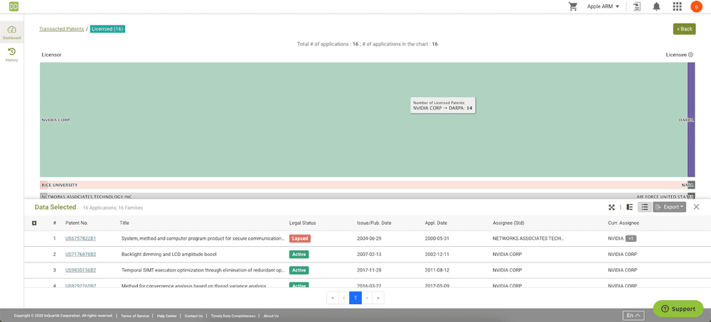Select the NVIDIA CORP licensor label

(x=55, y=120)
